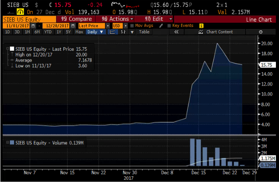Select the line chart type icon
279x182 pixels.
[113, 32]
